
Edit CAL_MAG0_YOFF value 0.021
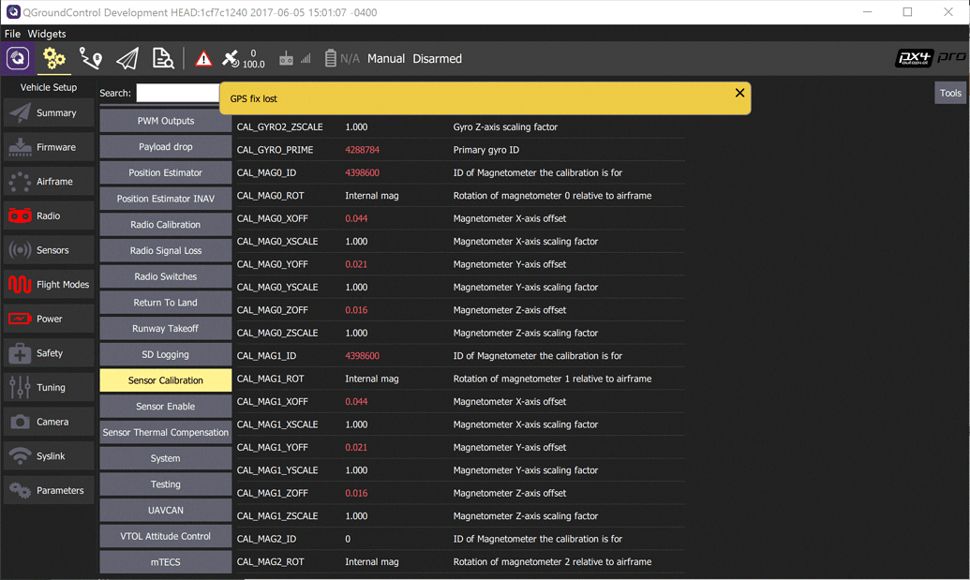(356, 264)
